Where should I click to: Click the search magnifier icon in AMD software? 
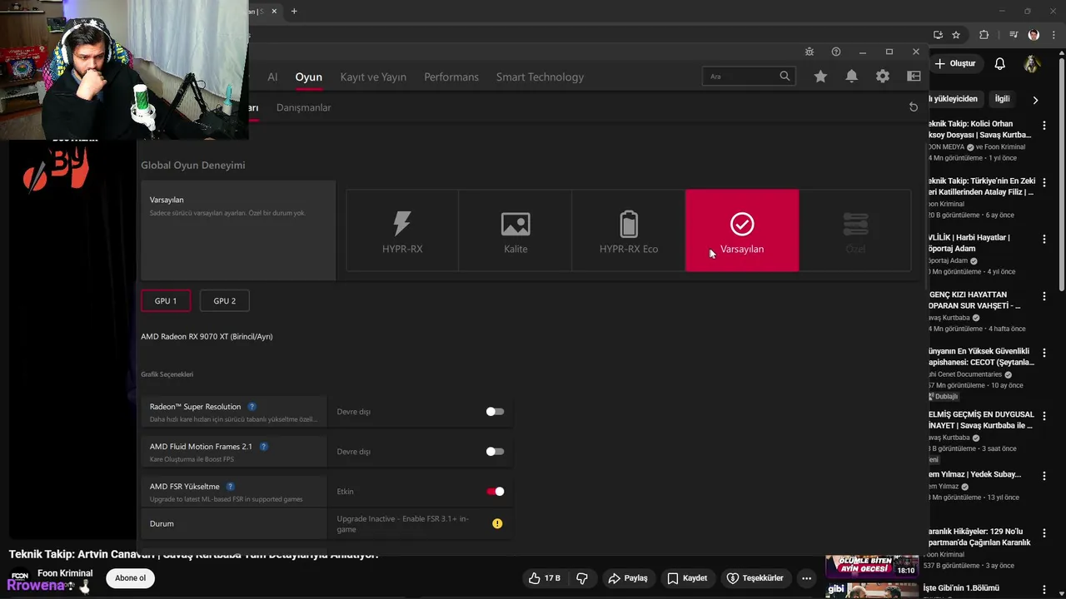[785, 76]
